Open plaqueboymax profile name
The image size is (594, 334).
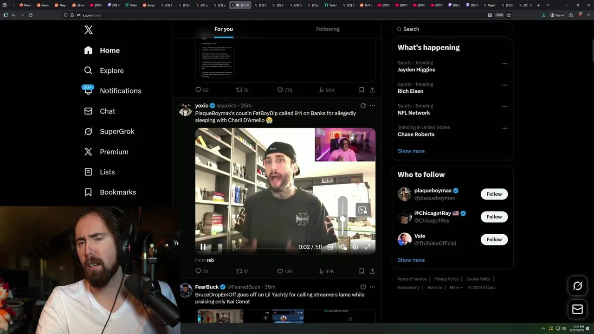433,191
